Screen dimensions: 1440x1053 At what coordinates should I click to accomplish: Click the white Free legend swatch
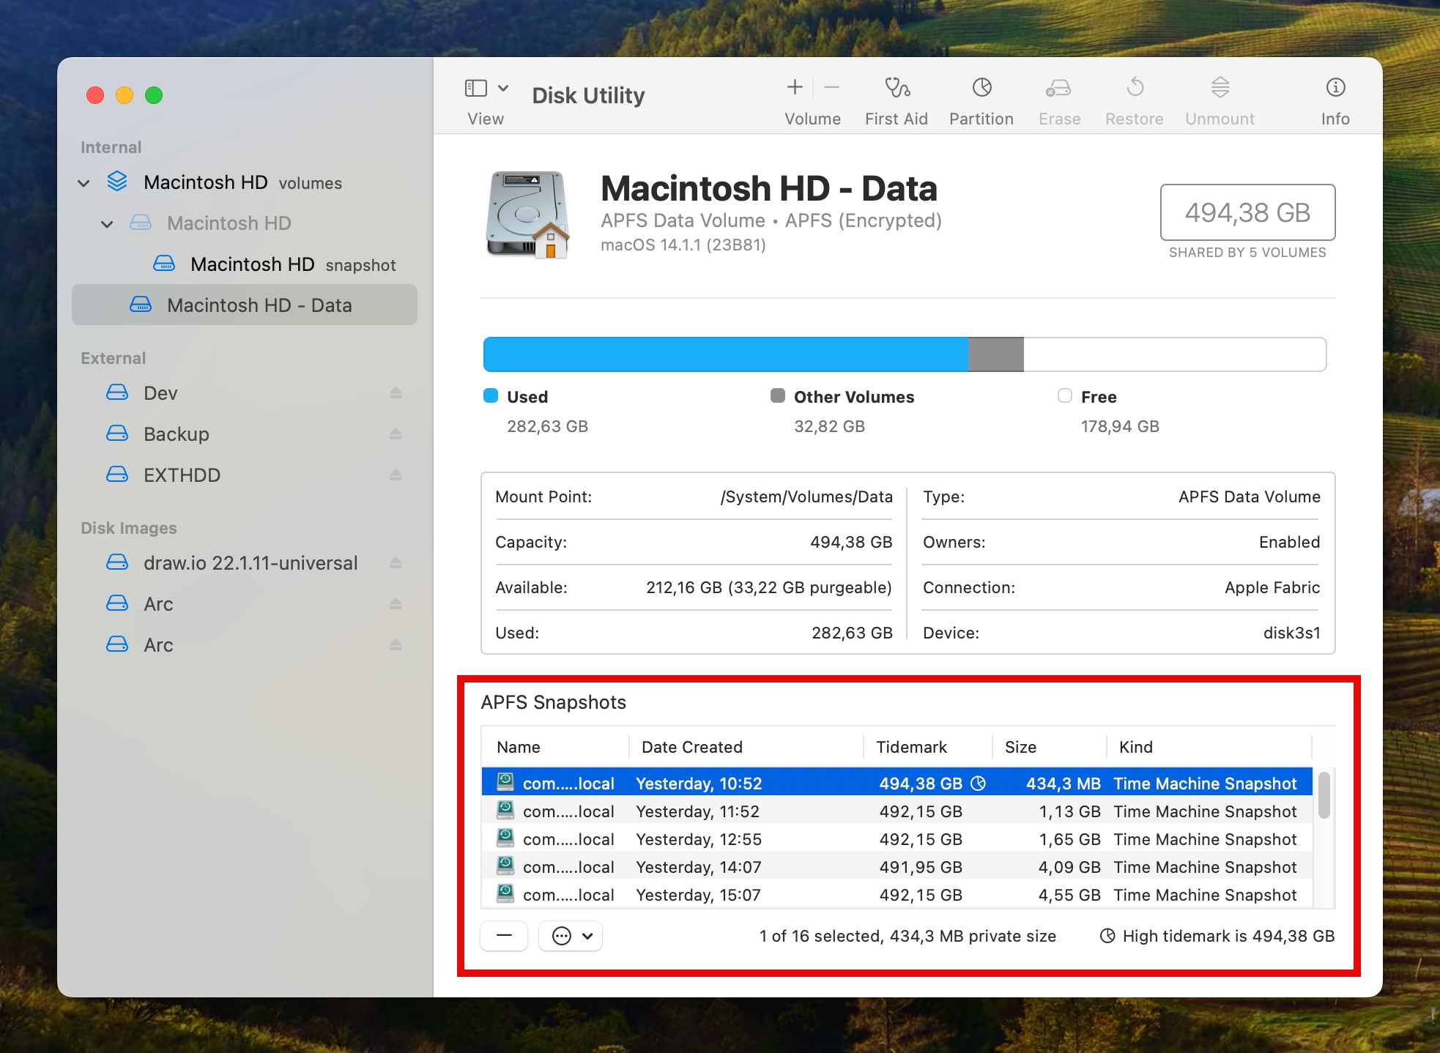(1065, 396)
